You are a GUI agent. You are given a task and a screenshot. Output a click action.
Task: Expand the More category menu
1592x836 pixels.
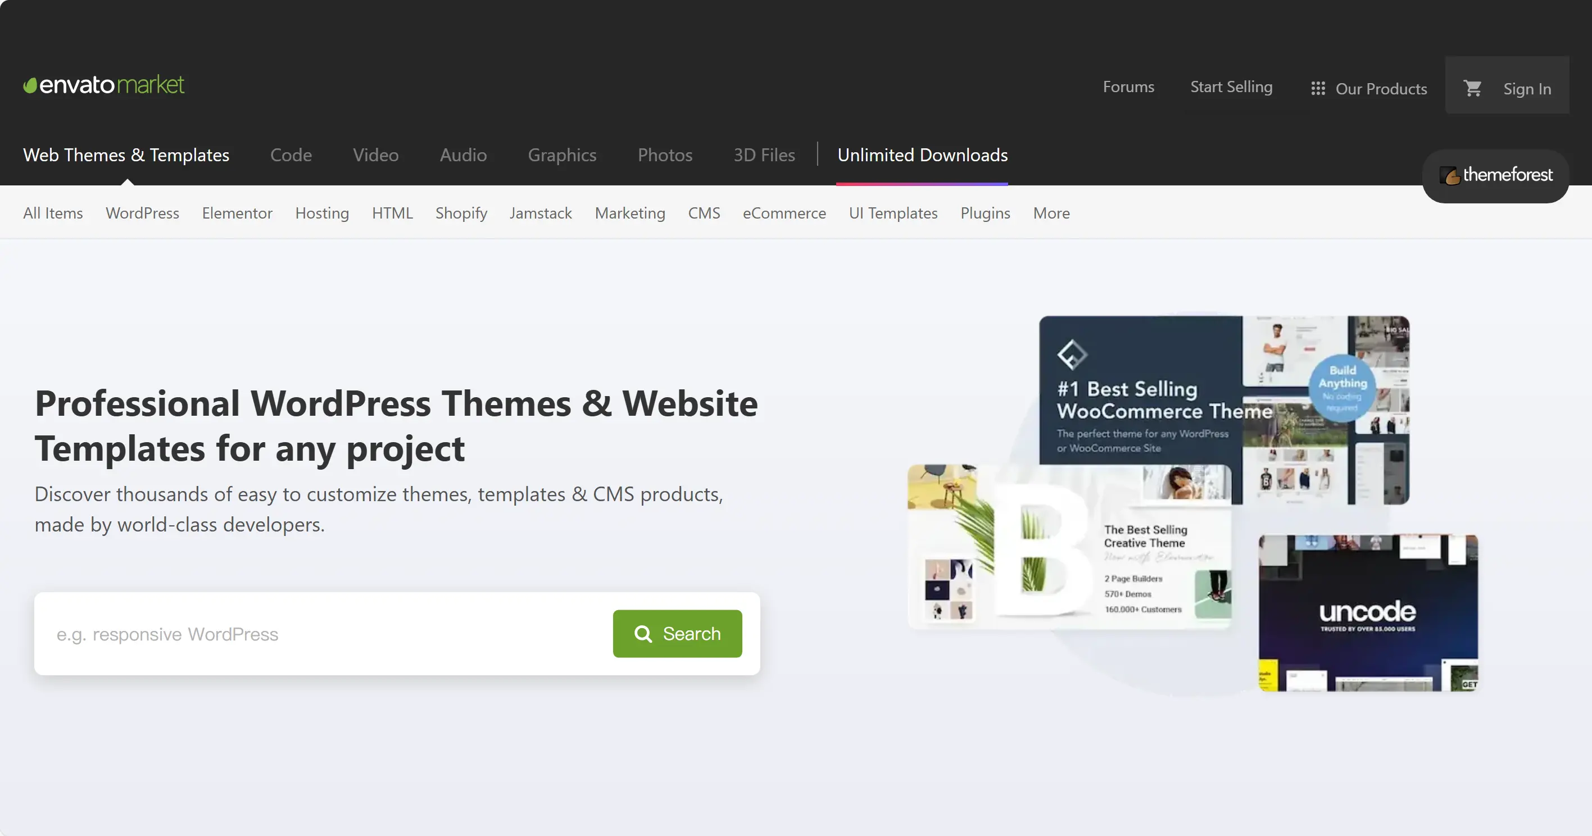(1051, 213)
